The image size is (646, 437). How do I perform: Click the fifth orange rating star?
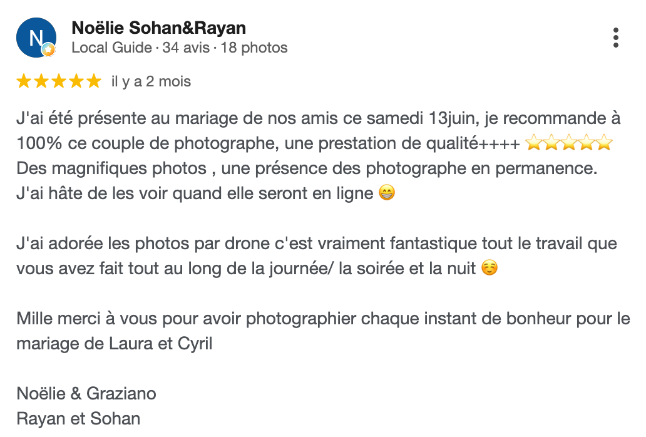[x=94, y=81]
